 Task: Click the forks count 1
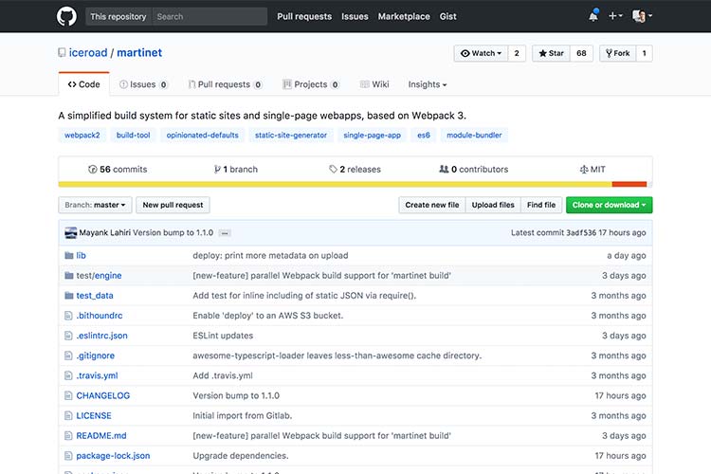[644, 53]
